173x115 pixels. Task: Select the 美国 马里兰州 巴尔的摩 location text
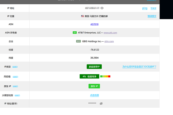pyautogui.click(x=96, y=16)
